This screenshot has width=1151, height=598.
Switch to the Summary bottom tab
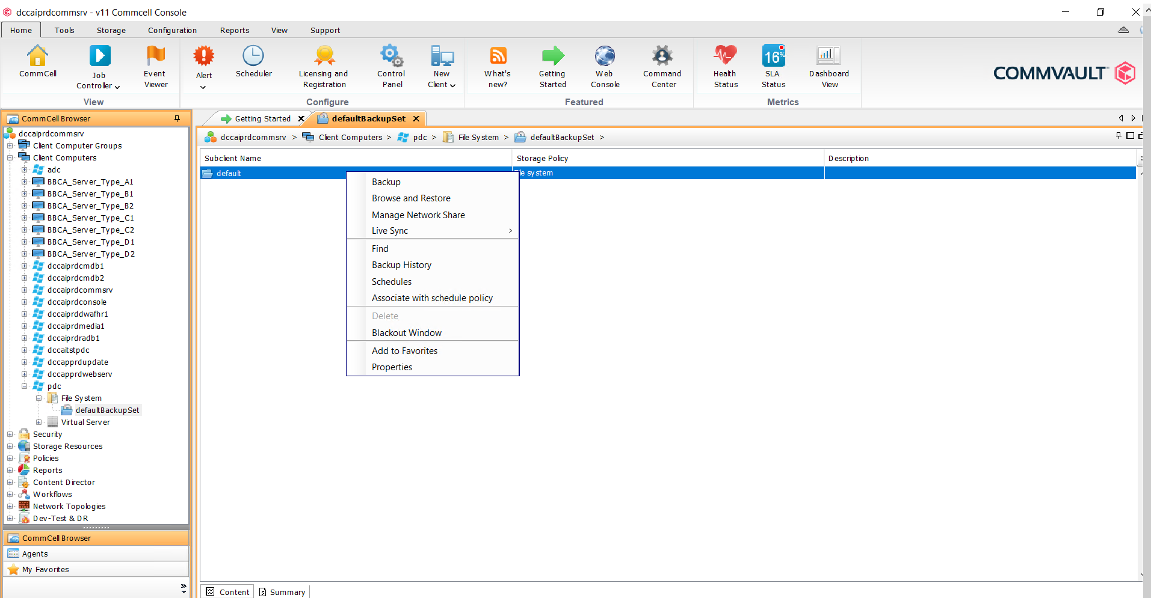coord(282,592)
